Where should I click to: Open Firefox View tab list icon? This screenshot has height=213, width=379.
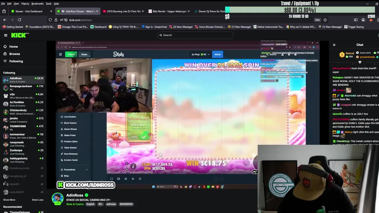click(x=4, y=11)
